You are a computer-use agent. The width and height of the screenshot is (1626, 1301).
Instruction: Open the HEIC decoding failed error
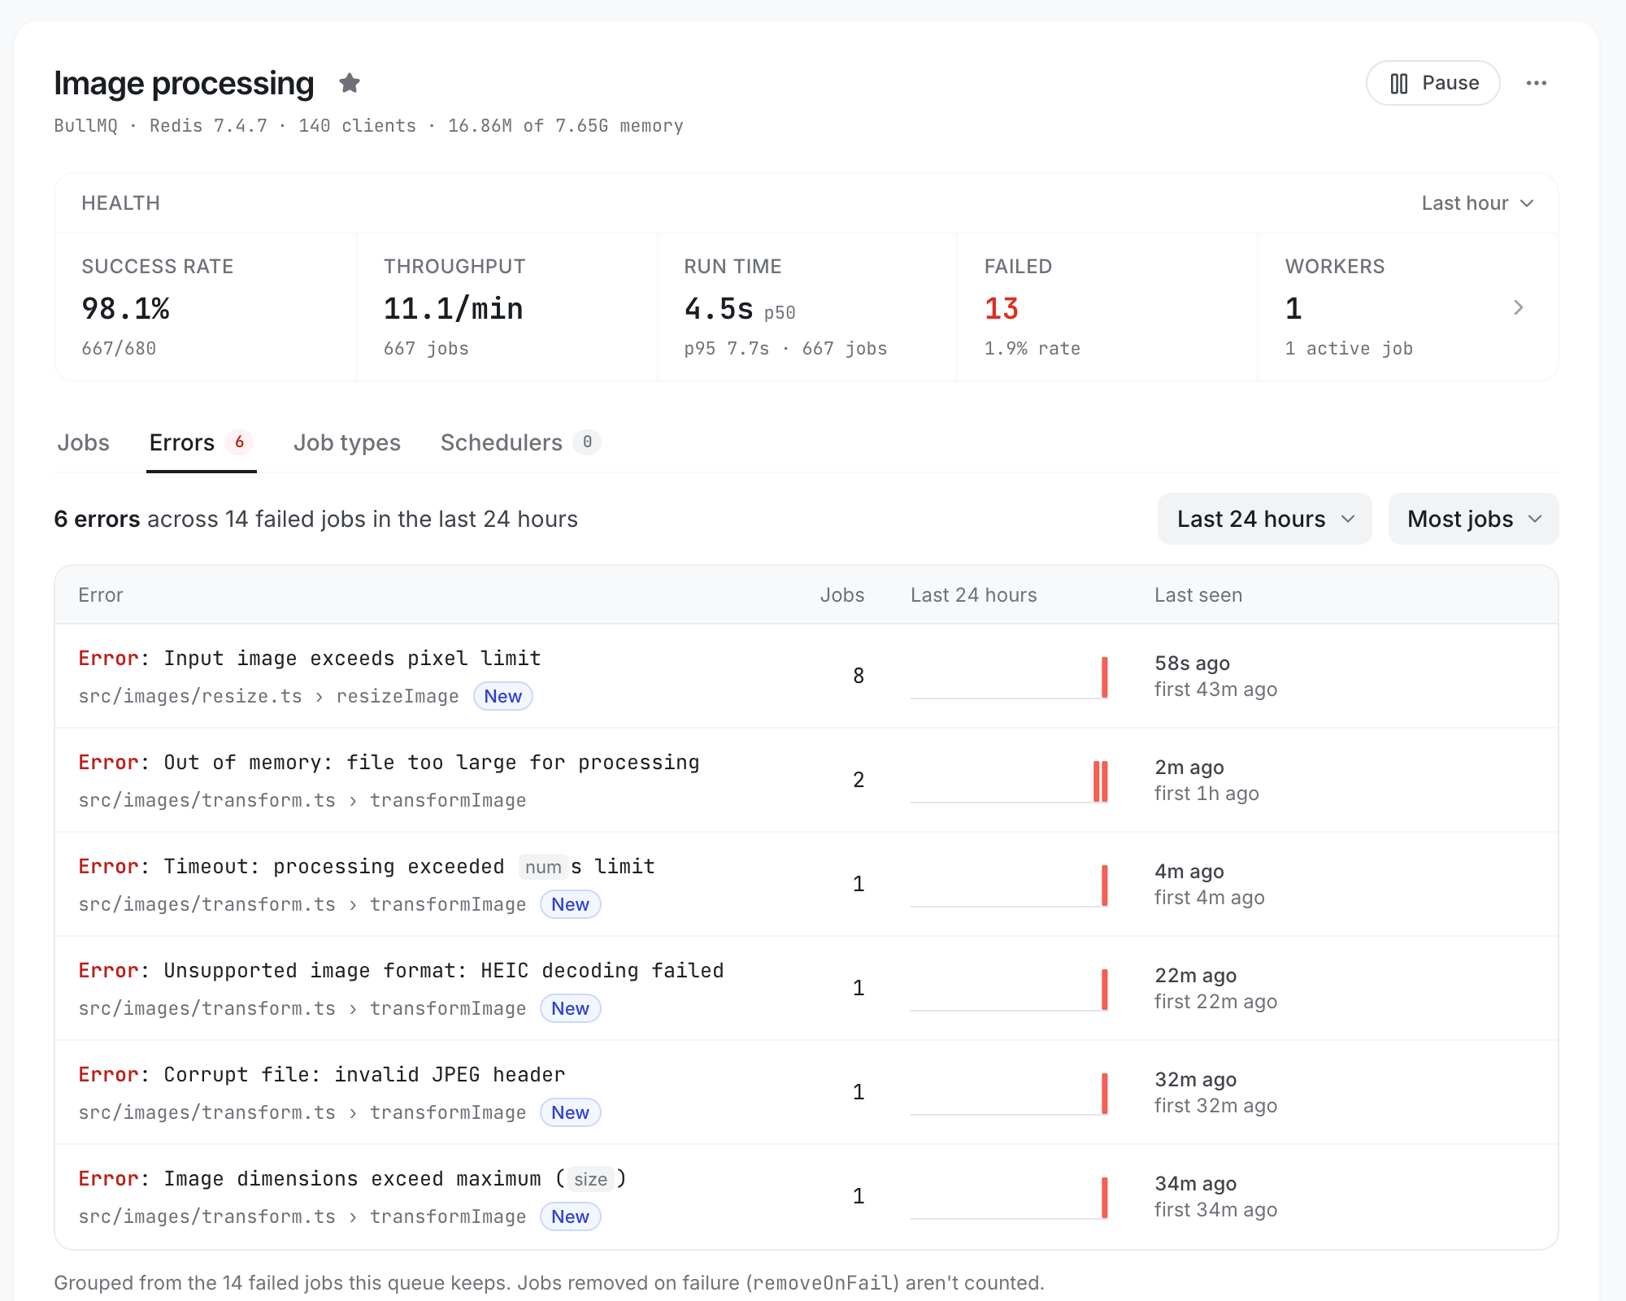click(806, 988)
